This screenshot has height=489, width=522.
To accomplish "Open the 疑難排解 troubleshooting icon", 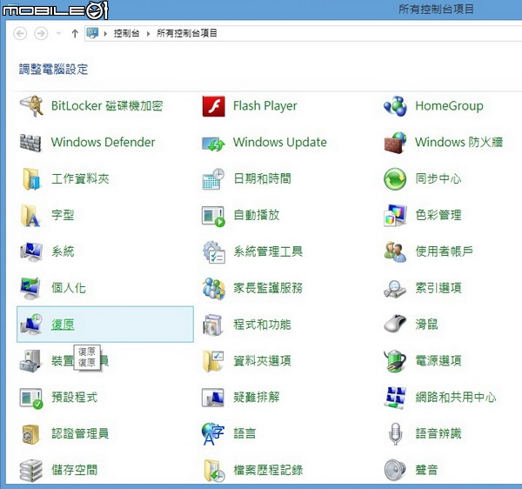I will pos(213,398).
